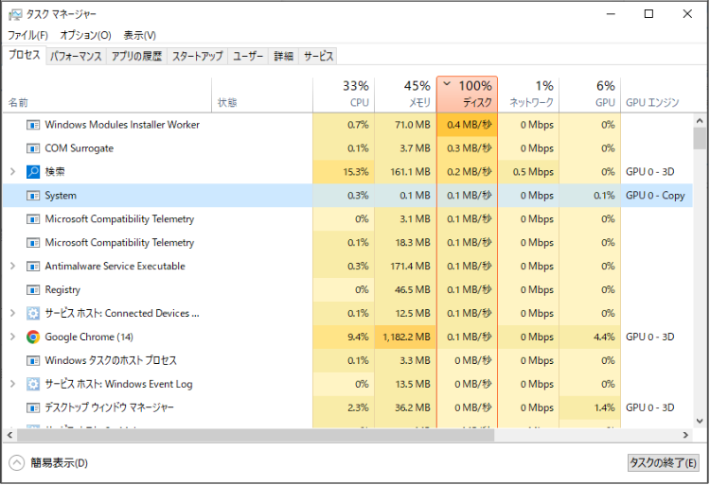Click the 検索 magnifier process icon
Image resolution: width=710 pixels, height=485 pixels.
(33, 171)
